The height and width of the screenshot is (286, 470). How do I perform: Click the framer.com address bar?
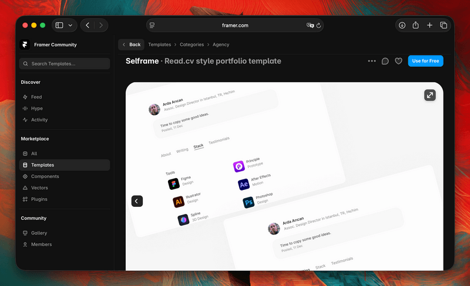tap(234, 25)
